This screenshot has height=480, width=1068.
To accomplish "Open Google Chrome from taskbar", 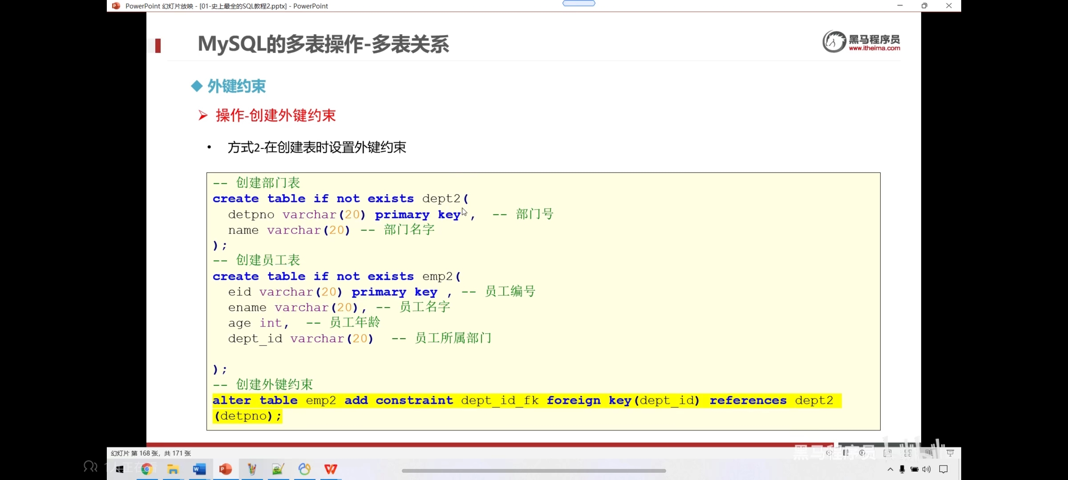I will tap(146, 469).
